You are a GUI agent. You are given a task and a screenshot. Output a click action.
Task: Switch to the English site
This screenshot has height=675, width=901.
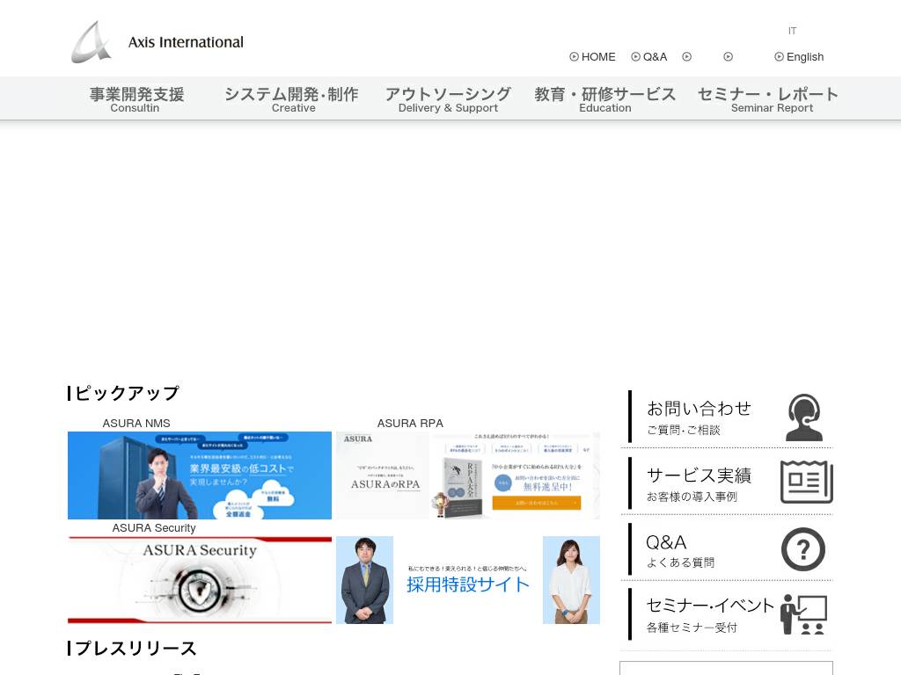(x=805, y=57)
